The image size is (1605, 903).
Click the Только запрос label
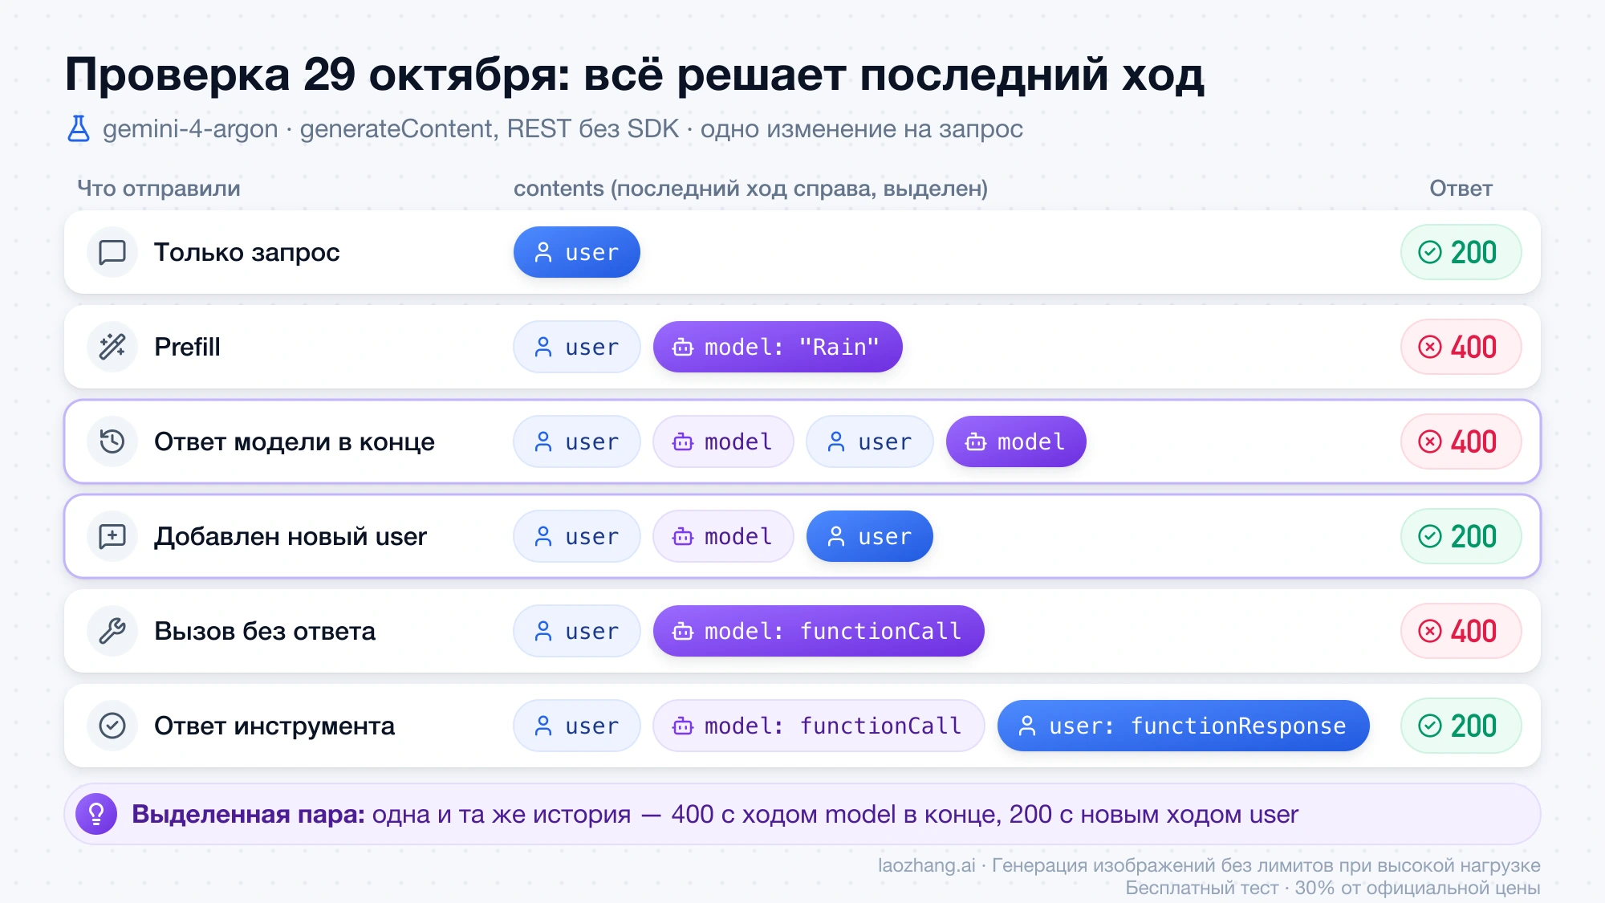247,252
